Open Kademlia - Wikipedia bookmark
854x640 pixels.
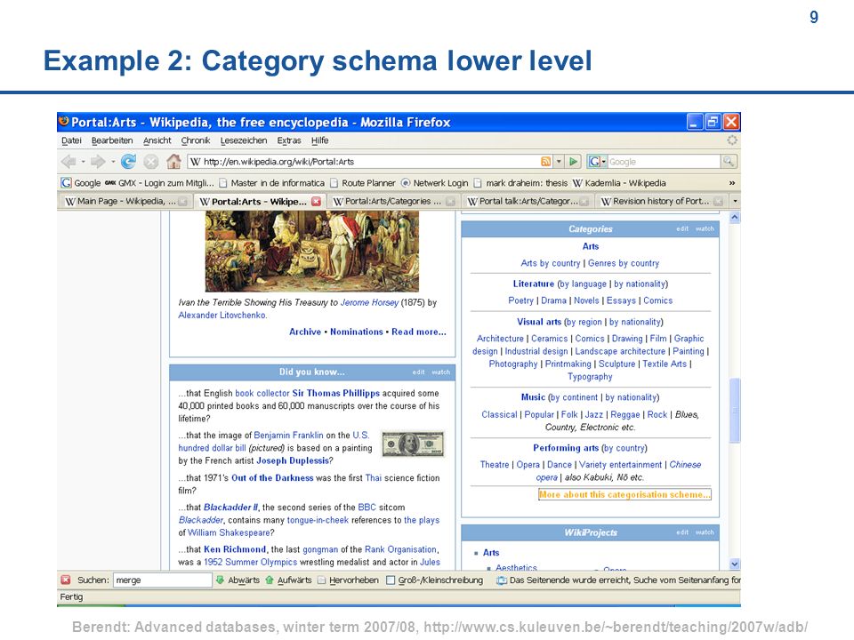[x=619, y=183]
